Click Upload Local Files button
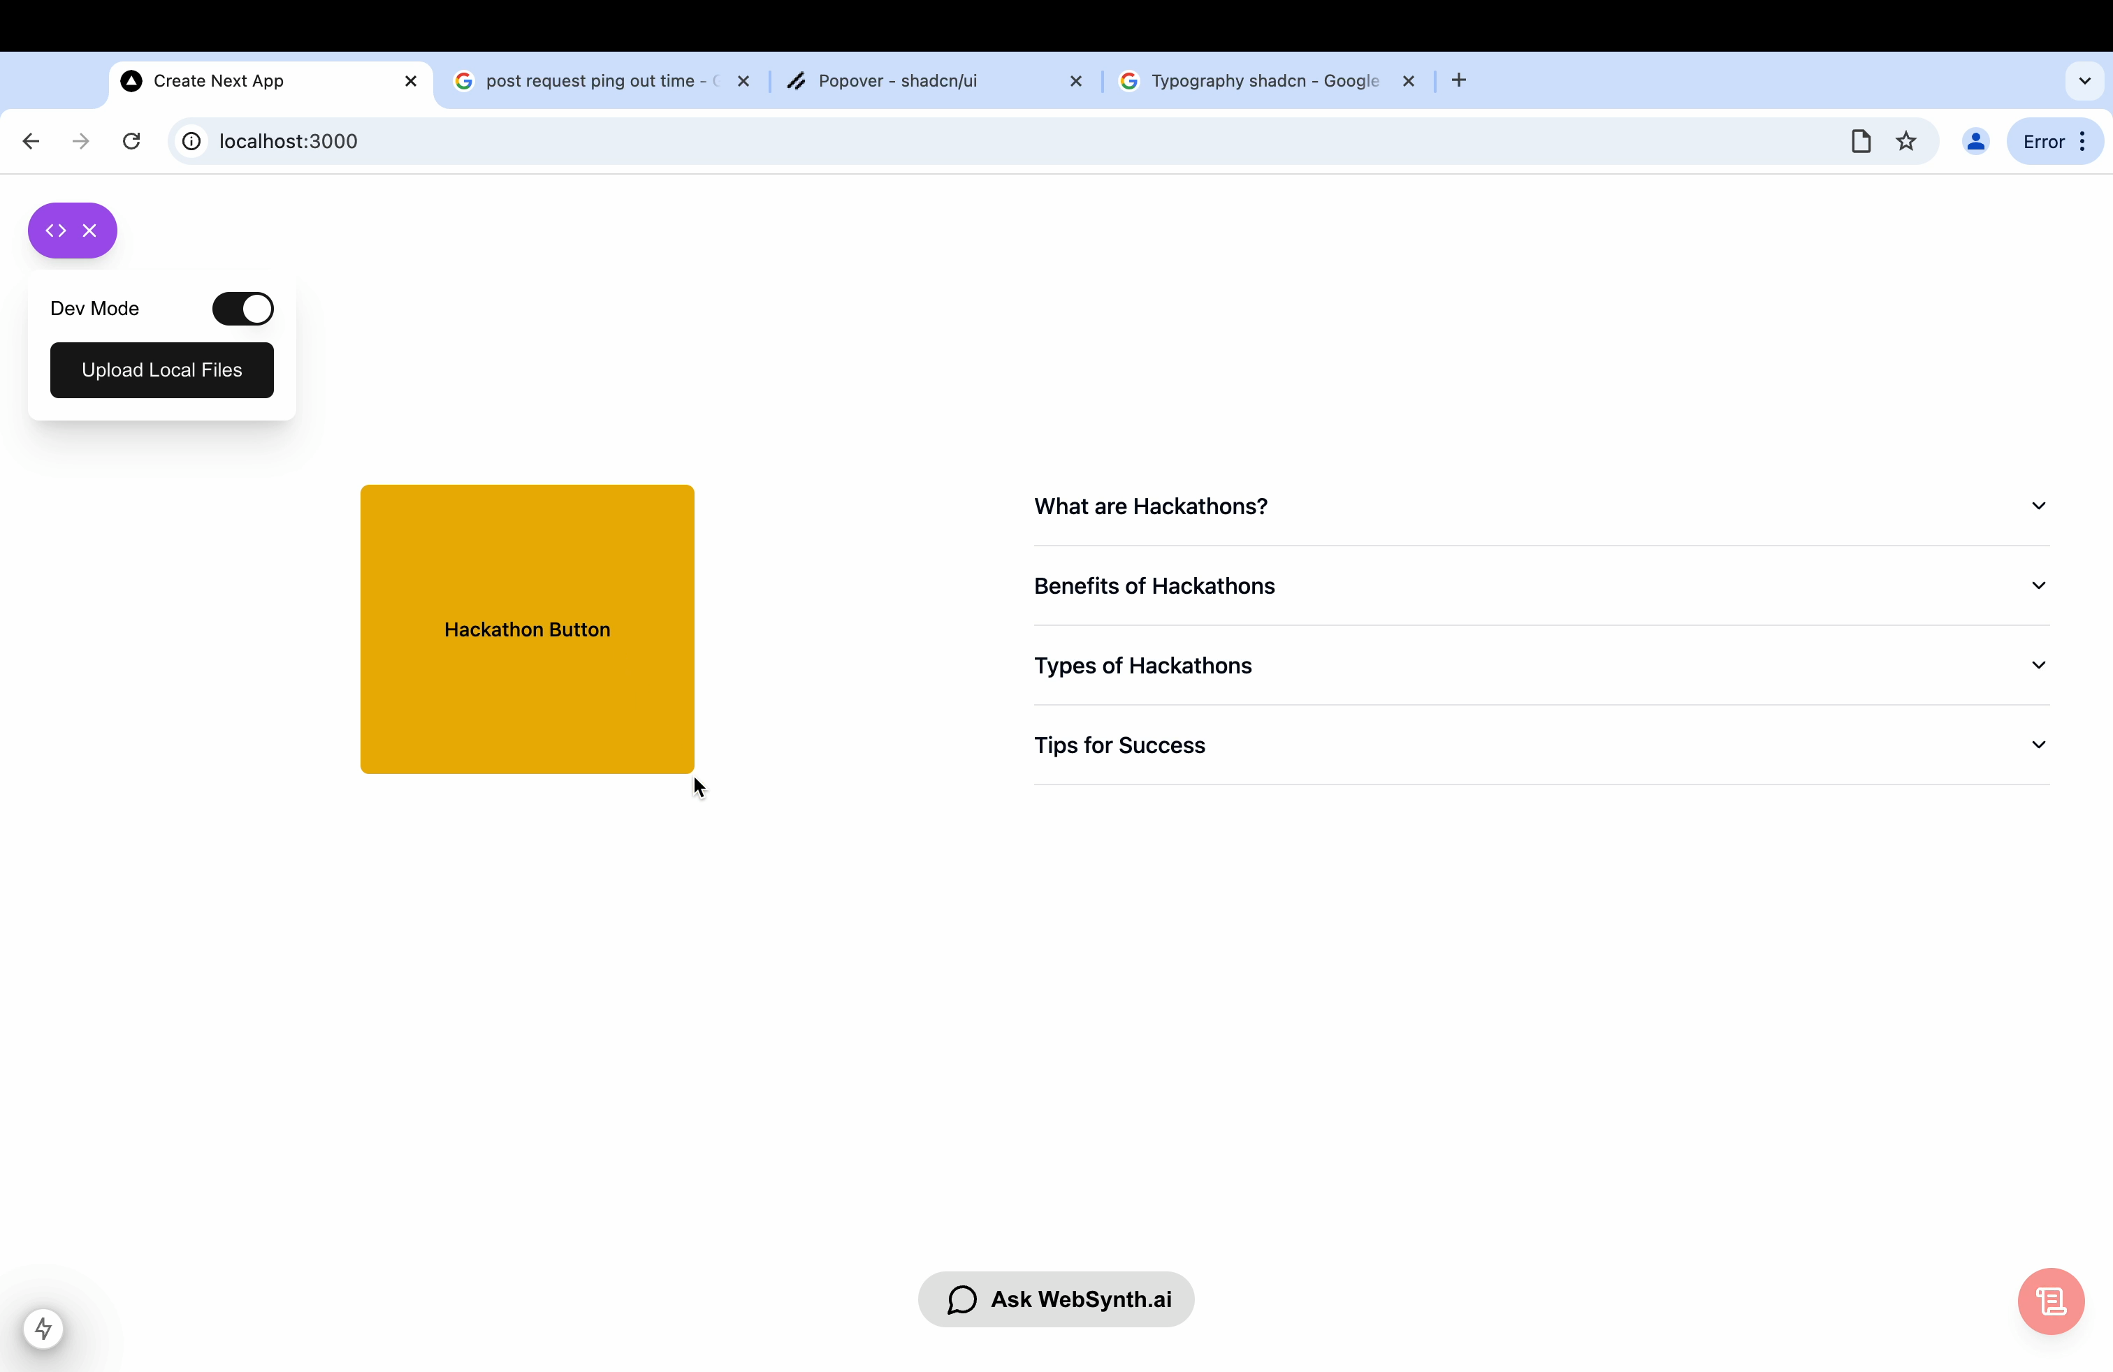 point(161,370)
